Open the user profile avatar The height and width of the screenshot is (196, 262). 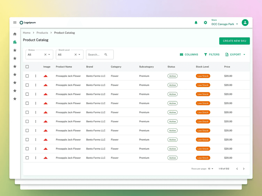pyautogui.click(x=245, y=22)
